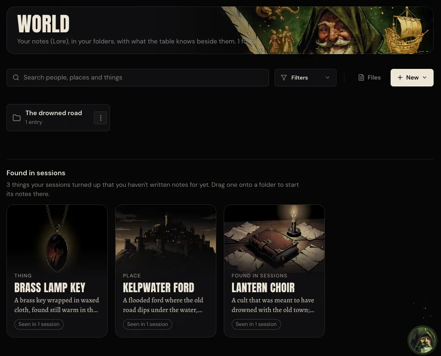The height and width of the screenshot is (356, 441).
Task: Click the funnel icon on the Filters control
Action: 284,78
